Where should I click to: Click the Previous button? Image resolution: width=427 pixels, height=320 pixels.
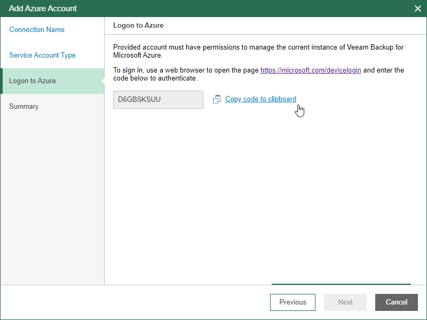[x=292, y=302]
